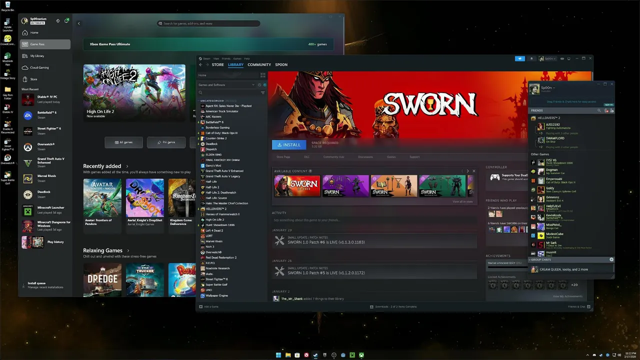Switch Steam library to collections grid view

[263, 75]
